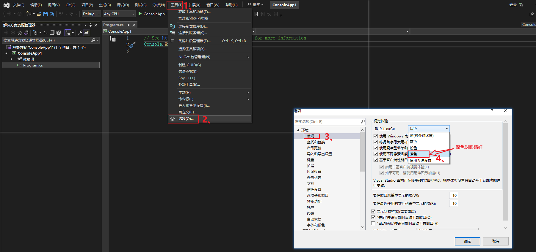This screenshot has width=536, height=252.
Task: Click the Save All double-floppy icon
Action: click(52, 14)
